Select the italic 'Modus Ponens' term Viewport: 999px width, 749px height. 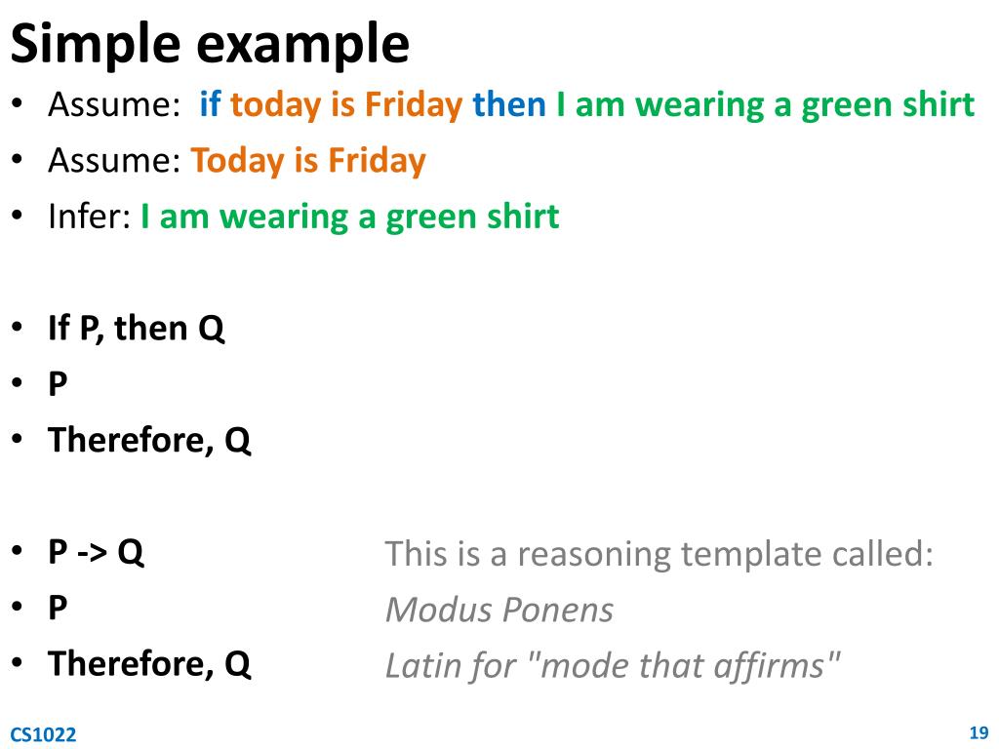click(x=499, y=610)
